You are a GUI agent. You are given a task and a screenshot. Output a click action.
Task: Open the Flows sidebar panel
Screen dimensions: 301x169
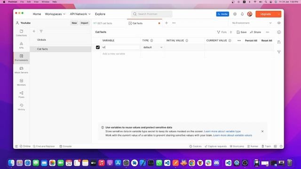pos(21,95)
